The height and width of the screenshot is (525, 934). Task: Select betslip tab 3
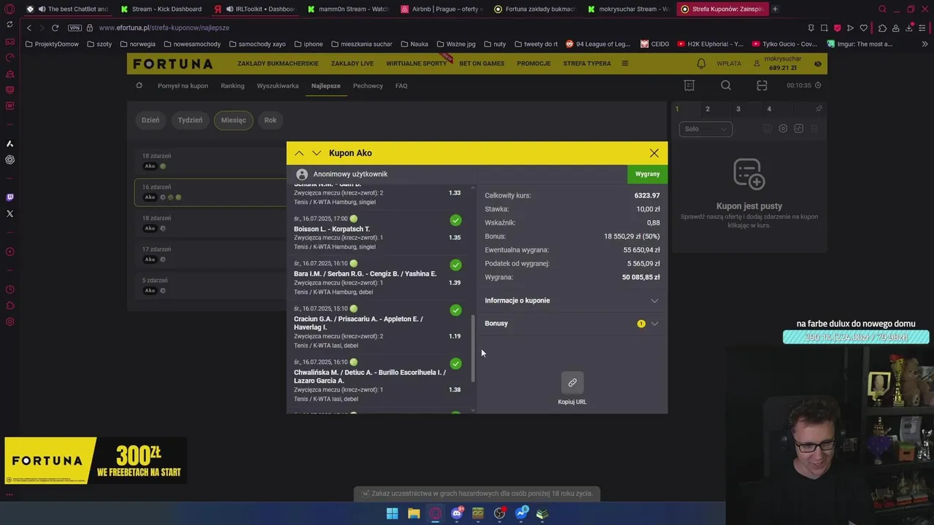coord(738,109)
